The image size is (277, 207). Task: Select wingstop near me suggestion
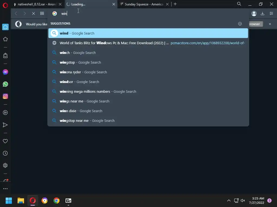coord(148,120)
